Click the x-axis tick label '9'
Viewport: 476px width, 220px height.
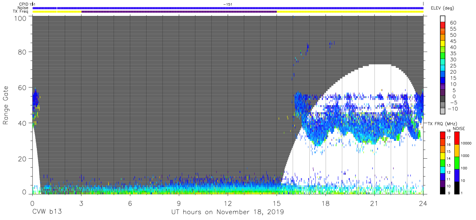(x=179, y=204)
